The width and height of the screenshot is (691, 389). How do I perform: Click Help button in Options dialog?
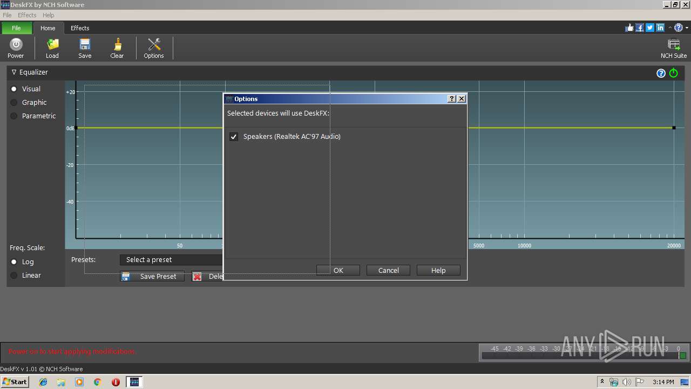click(x=438, y=270)
